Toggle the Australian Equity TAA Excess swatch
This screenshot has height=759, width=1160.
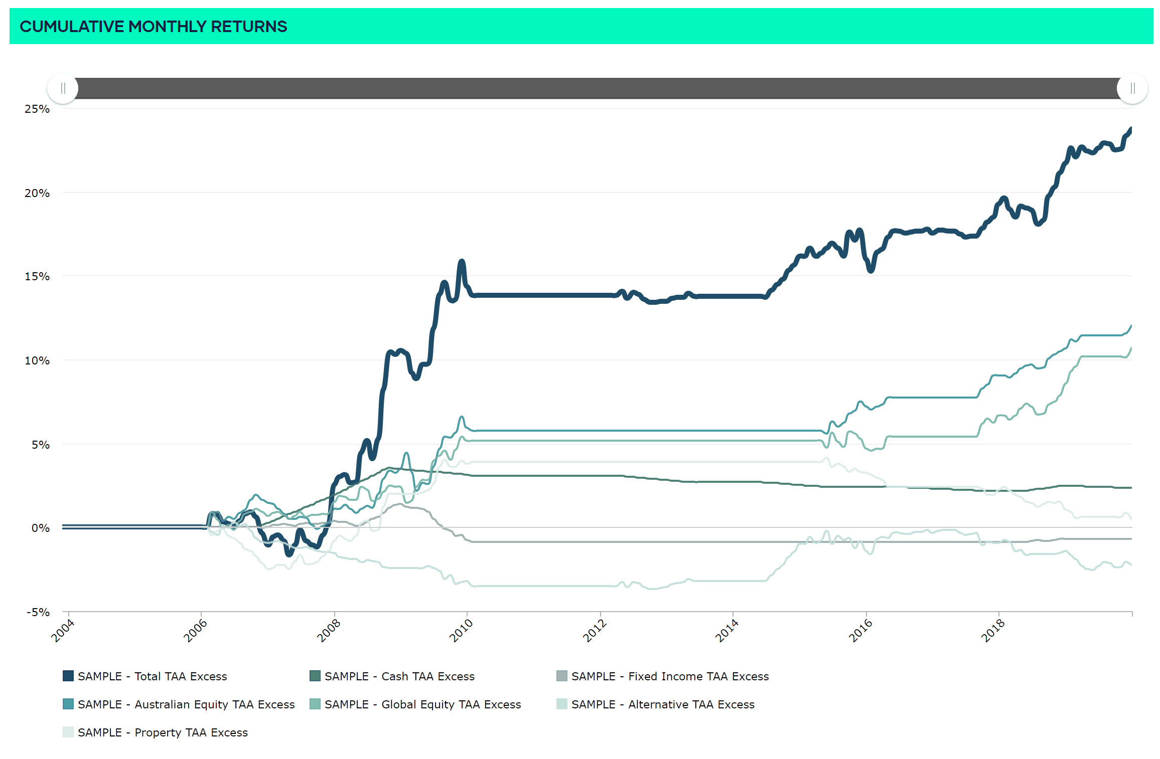tap(68, 704)
